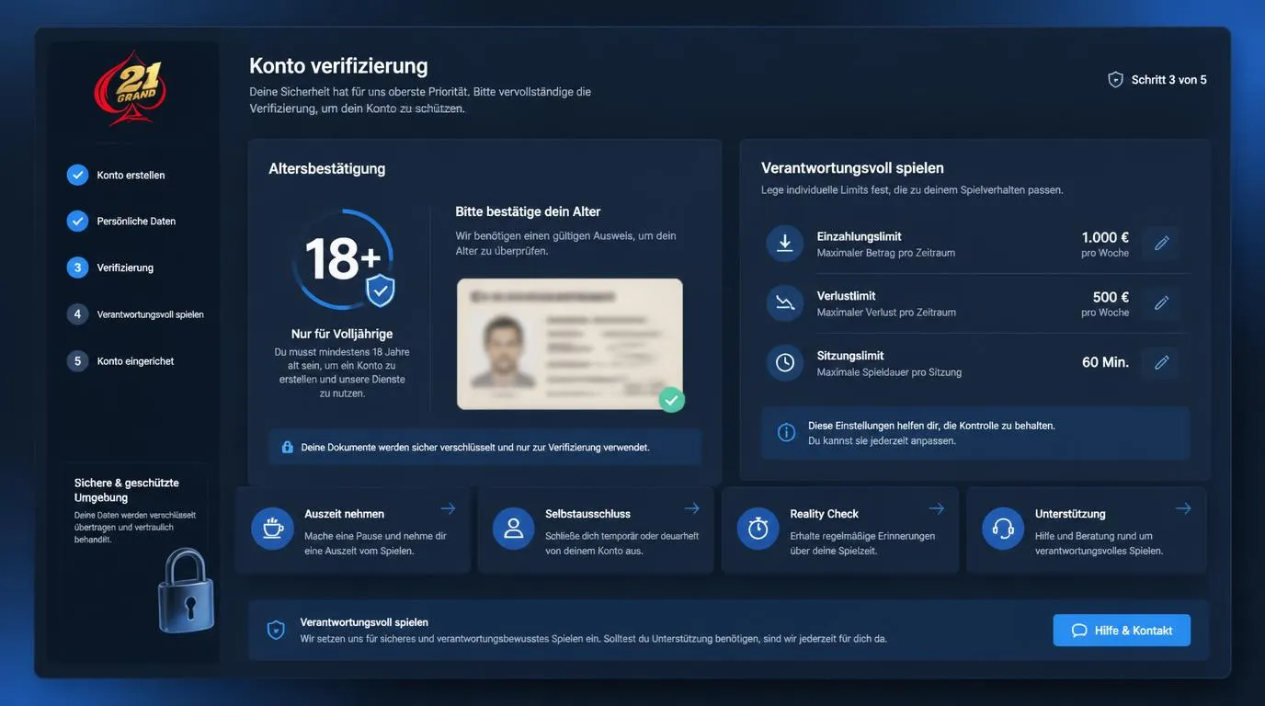Click the 60 Min. session limit value
Viewport: 1265px width, 706px height.
pyautogui.click(x=1105, y=362)
